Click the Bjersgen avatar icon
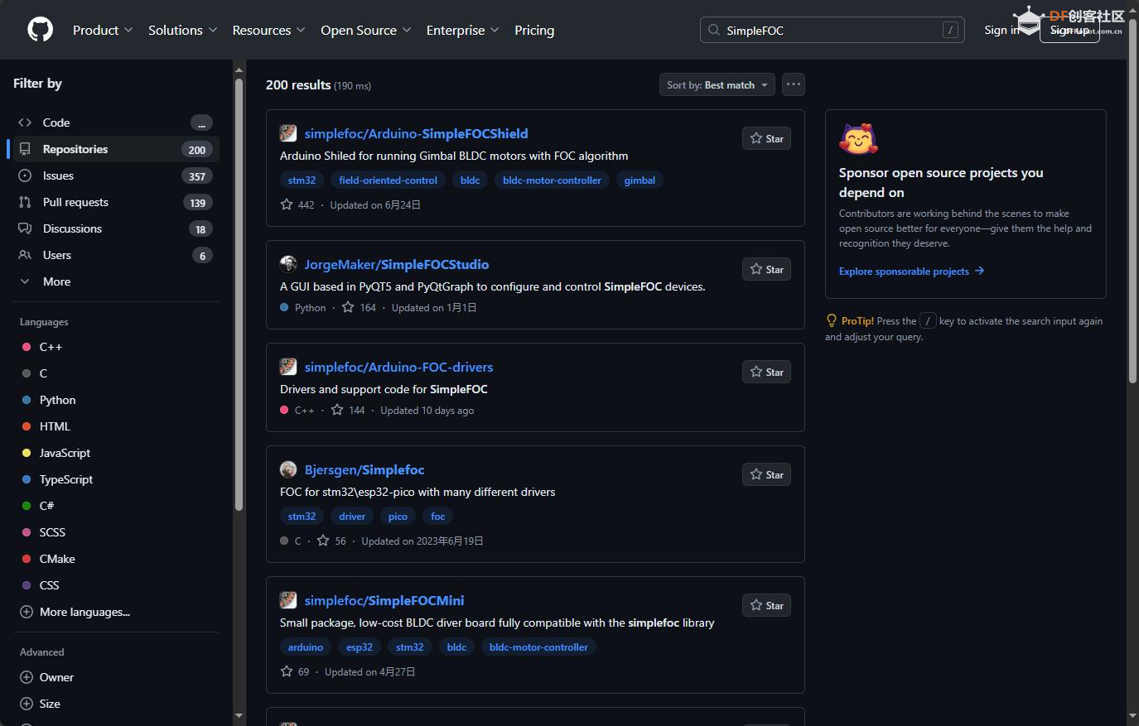Screen dimensions: 1139x726 [x=288, y=469]
